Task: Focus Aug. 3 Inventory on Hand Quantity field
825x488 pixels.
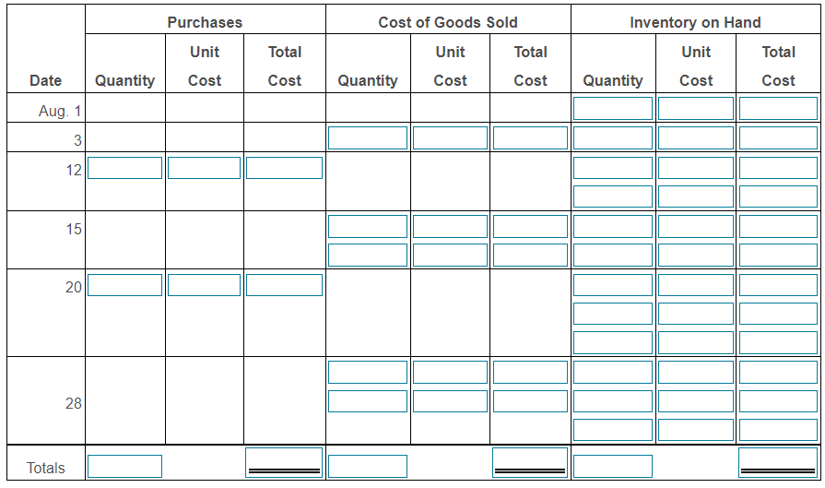Action: coord(612,138)
